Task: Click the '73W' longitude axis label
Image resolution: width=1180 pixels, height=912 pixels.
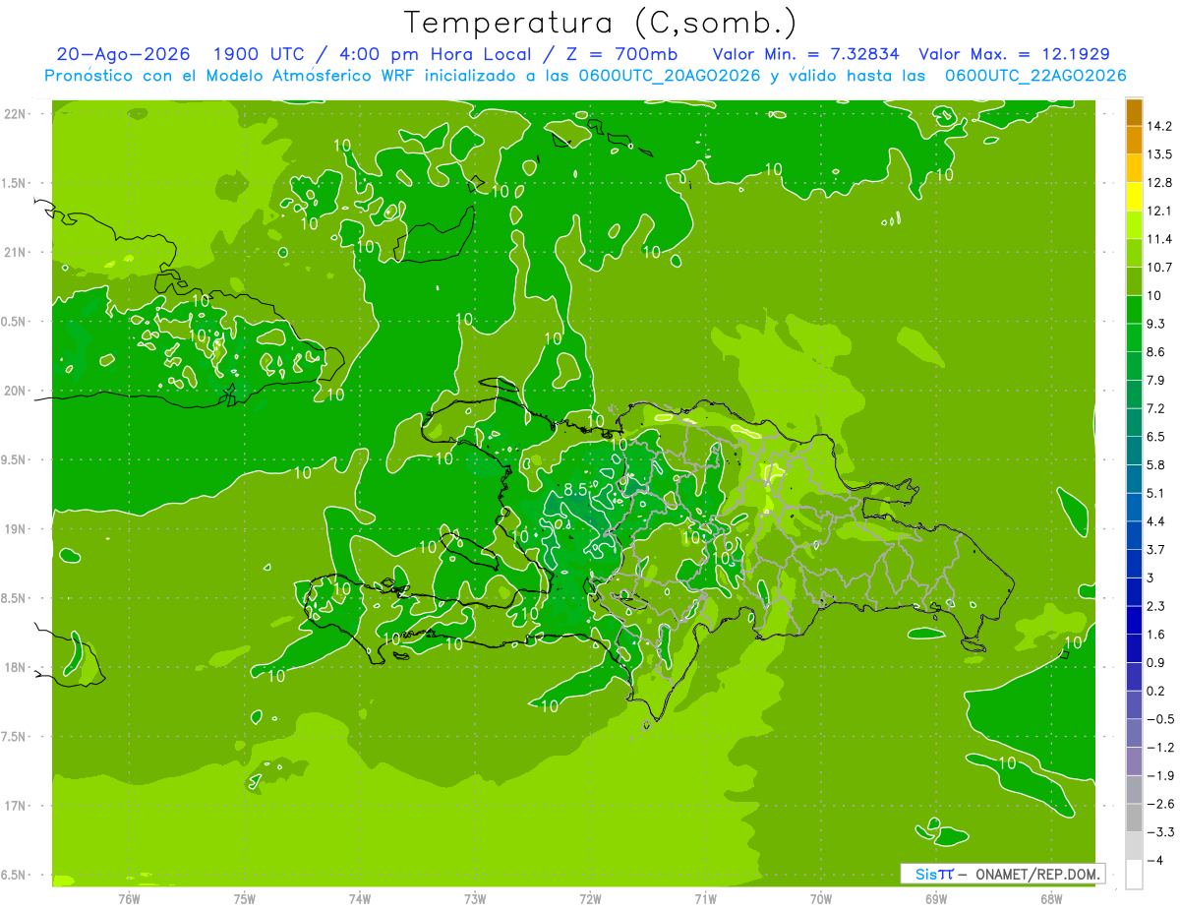Action: (x=475, y=898)
